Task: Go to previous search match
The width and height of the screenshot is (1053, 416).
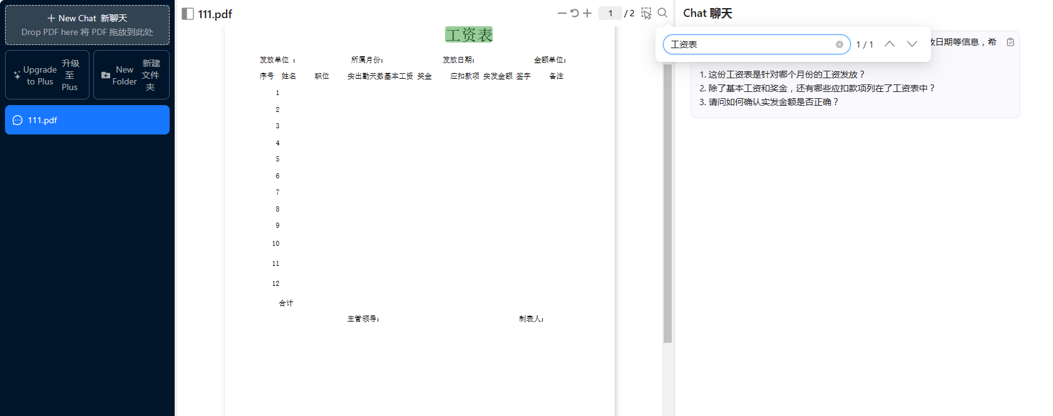Action: pos(889,44)
